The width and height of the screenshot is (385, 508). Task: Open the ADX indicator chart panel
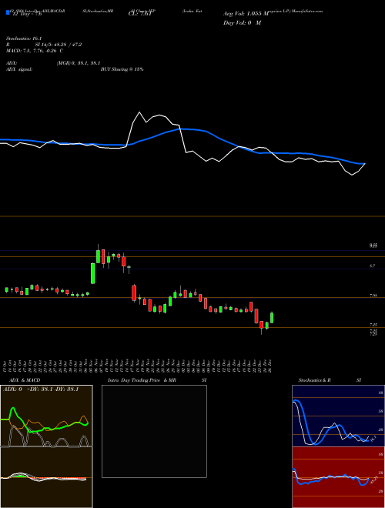click(46, 416)
